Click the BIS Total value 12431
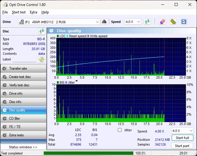Image resolution: width=197 pixels, height=156 pixels. coord(93,144)
